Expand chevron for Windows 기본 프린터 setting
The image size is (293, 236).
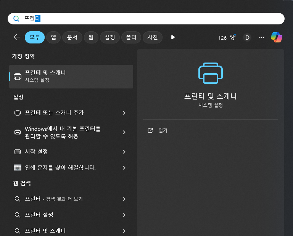pyautogui.click(x=124, y=132)
